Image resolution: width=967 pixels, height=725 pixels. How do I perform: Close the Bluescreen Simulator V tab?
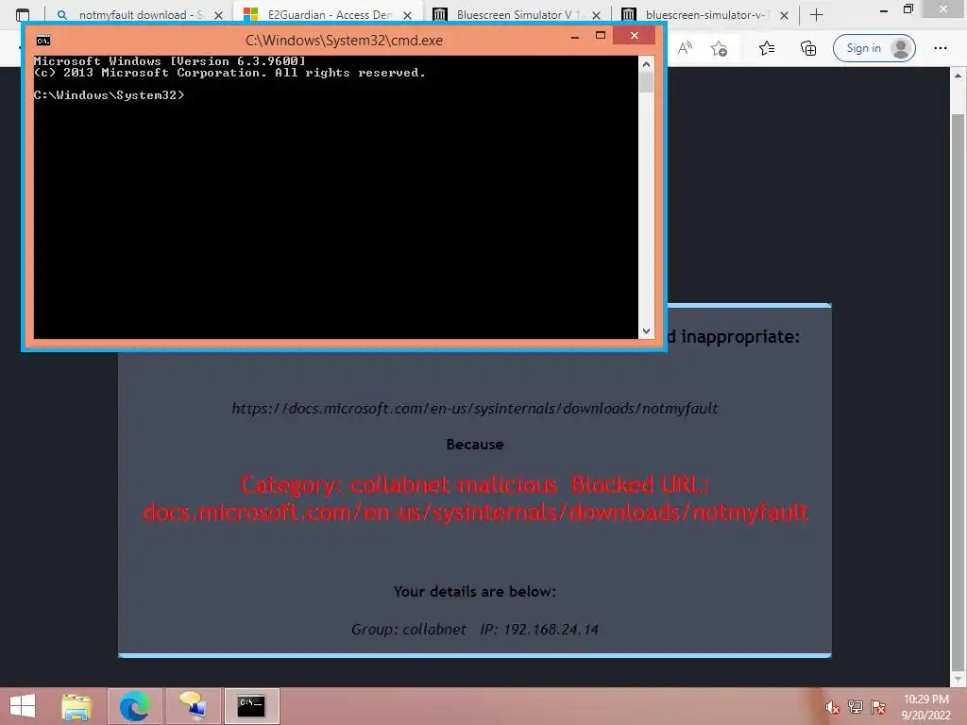click(x=596, y=15)
